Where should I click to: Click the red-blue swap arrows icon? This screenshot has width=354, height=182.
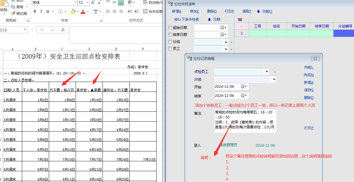(240, 20)
